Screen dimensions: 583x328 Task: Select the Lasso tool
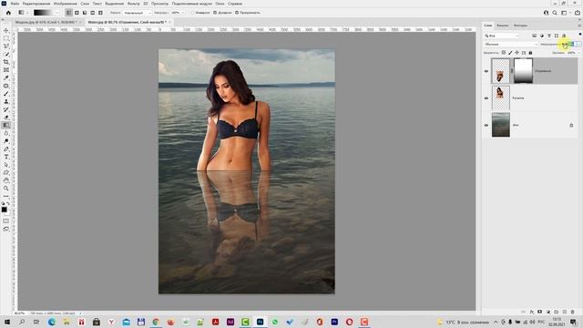pyautogui.click(x=6, y=46)
